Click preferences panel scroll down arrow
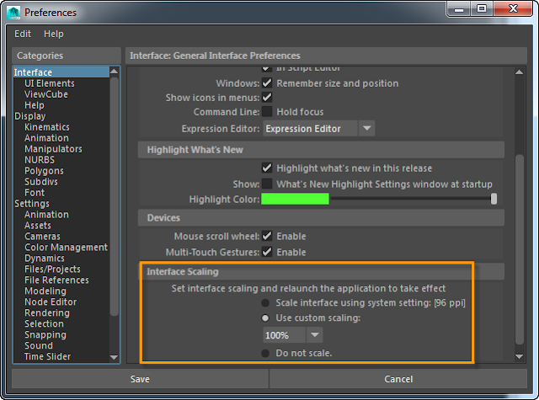The image size is (539, 400). (519, 357)
